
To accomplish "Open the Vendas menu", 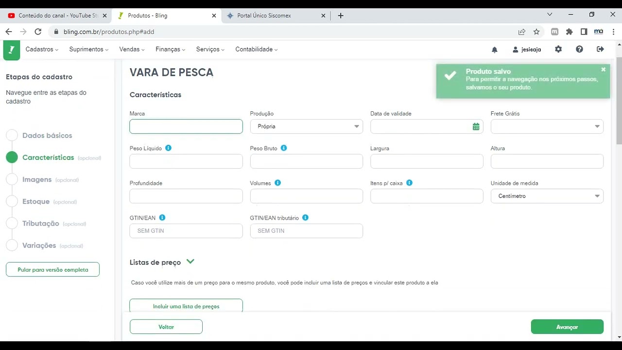I will click(x=132, y=49).
